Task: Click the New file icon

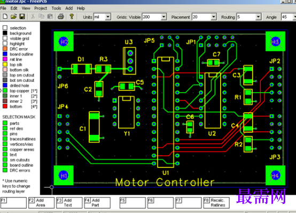Action: 5,17
